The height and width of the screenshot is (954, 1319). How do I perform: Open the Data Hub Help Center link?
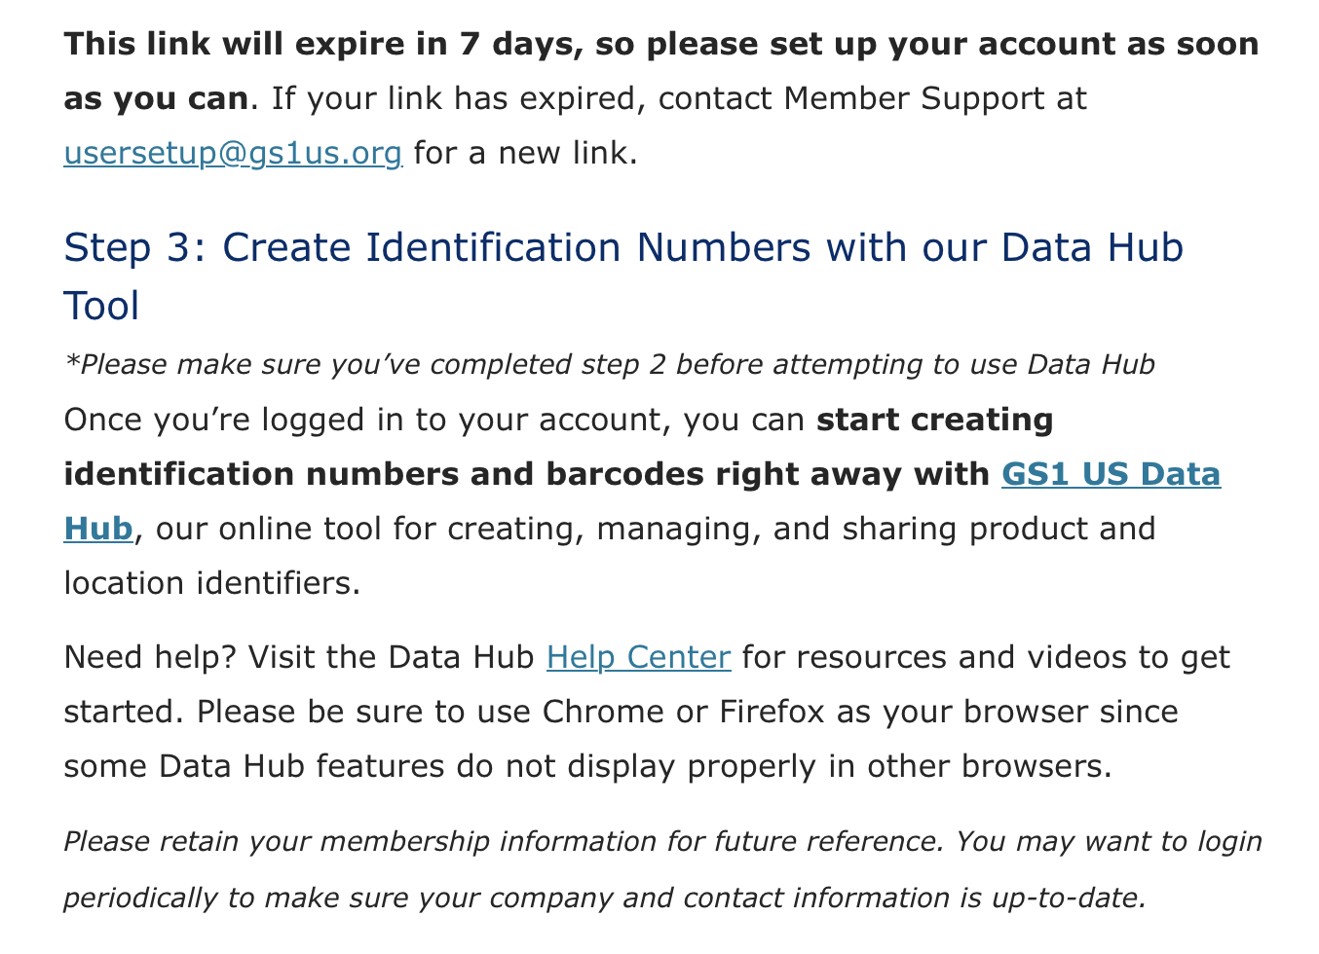click(x=638, y=657)
